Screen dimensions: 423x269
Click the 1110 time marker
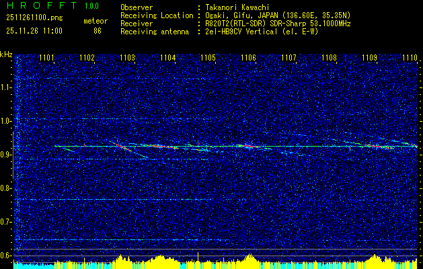410,57
